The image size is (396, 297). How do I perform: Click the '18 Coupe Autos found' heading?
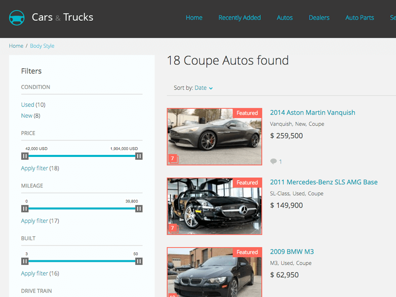[228, 60]
